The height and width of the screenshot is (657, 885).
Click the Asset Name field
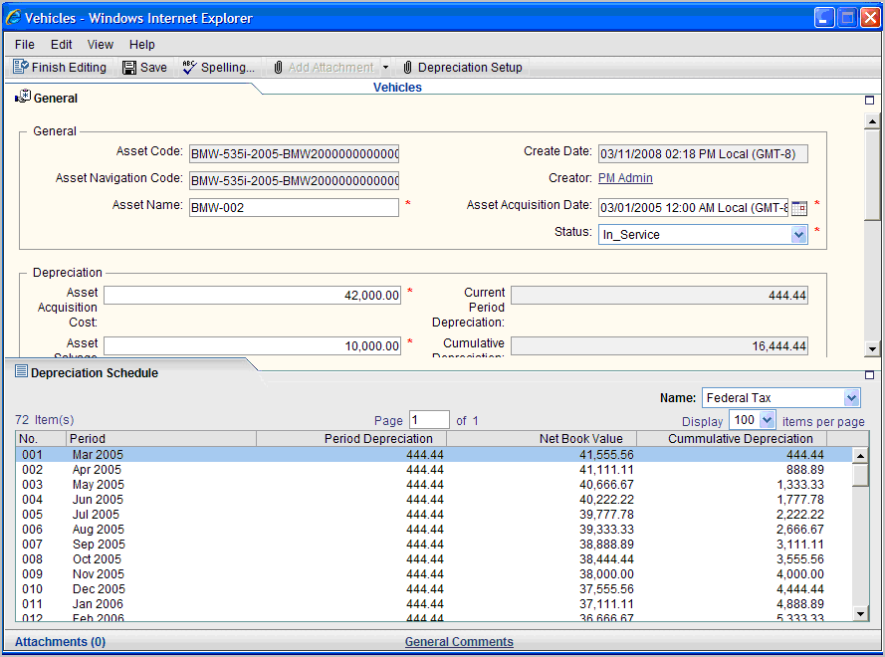(294, 207)
